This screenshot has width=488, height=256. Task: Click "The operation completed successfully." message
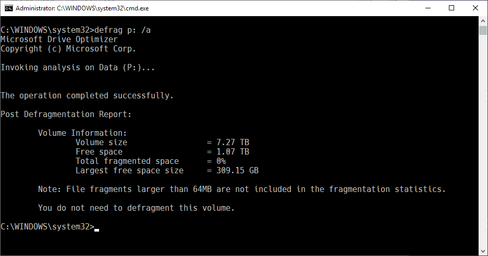87,95
